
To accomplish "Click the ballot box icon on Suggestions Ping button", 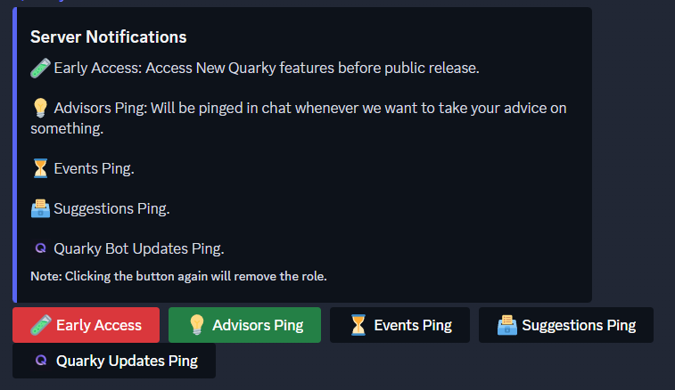I will (506, 325).
